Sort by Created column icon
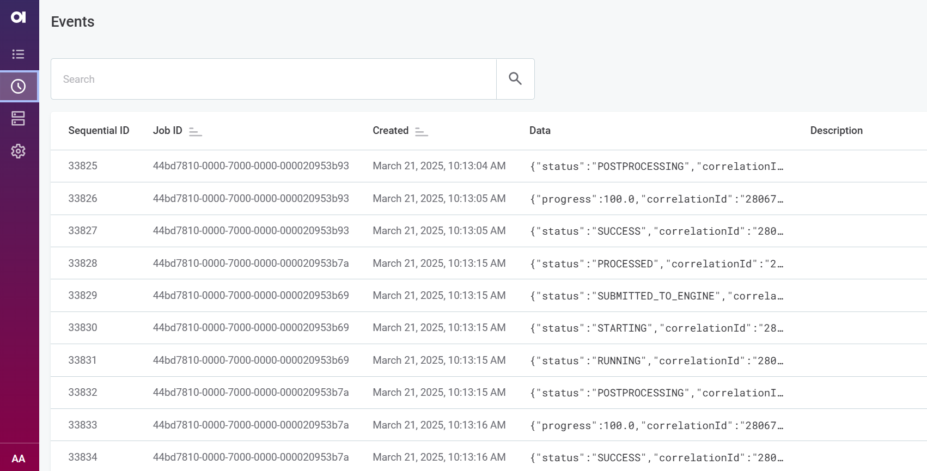The height and width of the screenshot is (471, 927). click(421, 131)
